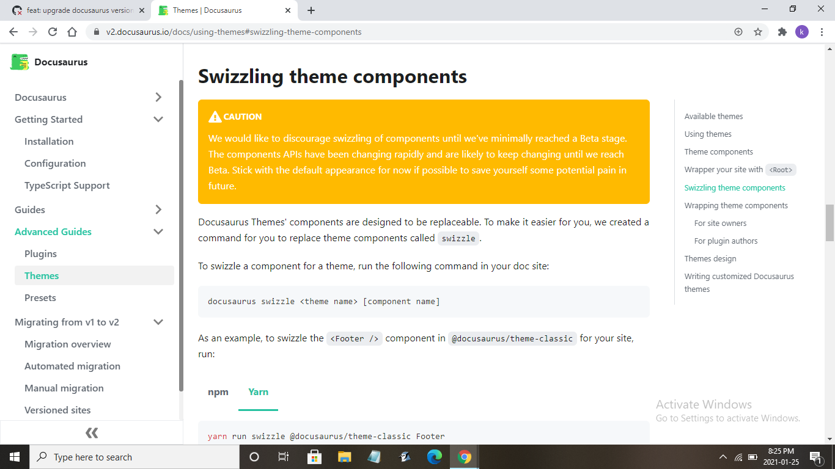Select the Yarn tab
Image resolution: width=835 pixels, height=469 pixels.
click(x=258, y=392)
